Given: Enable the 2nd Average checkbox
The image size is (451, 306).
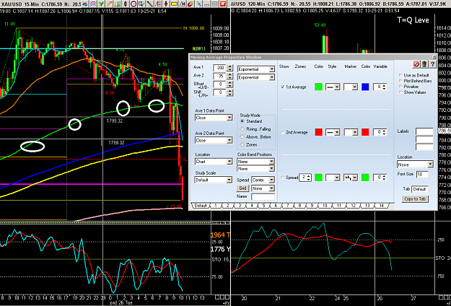Looking at the screenshot, I should [x=282, y=132].
